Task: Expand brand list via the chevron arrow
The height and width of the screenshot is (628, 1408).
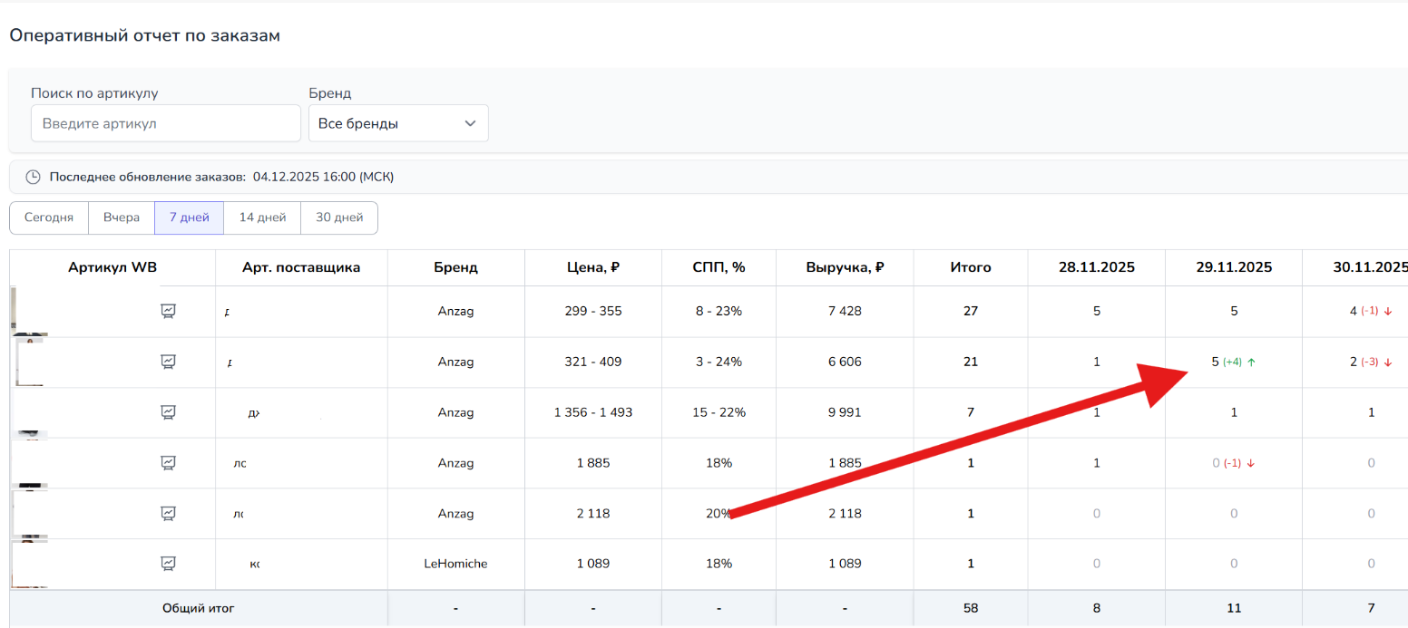Action: click(x=470, y=123)
